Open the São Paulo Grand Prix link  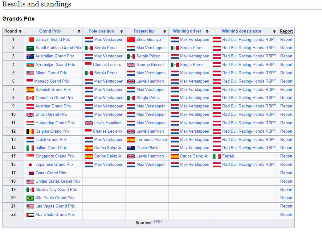(55, 198)
